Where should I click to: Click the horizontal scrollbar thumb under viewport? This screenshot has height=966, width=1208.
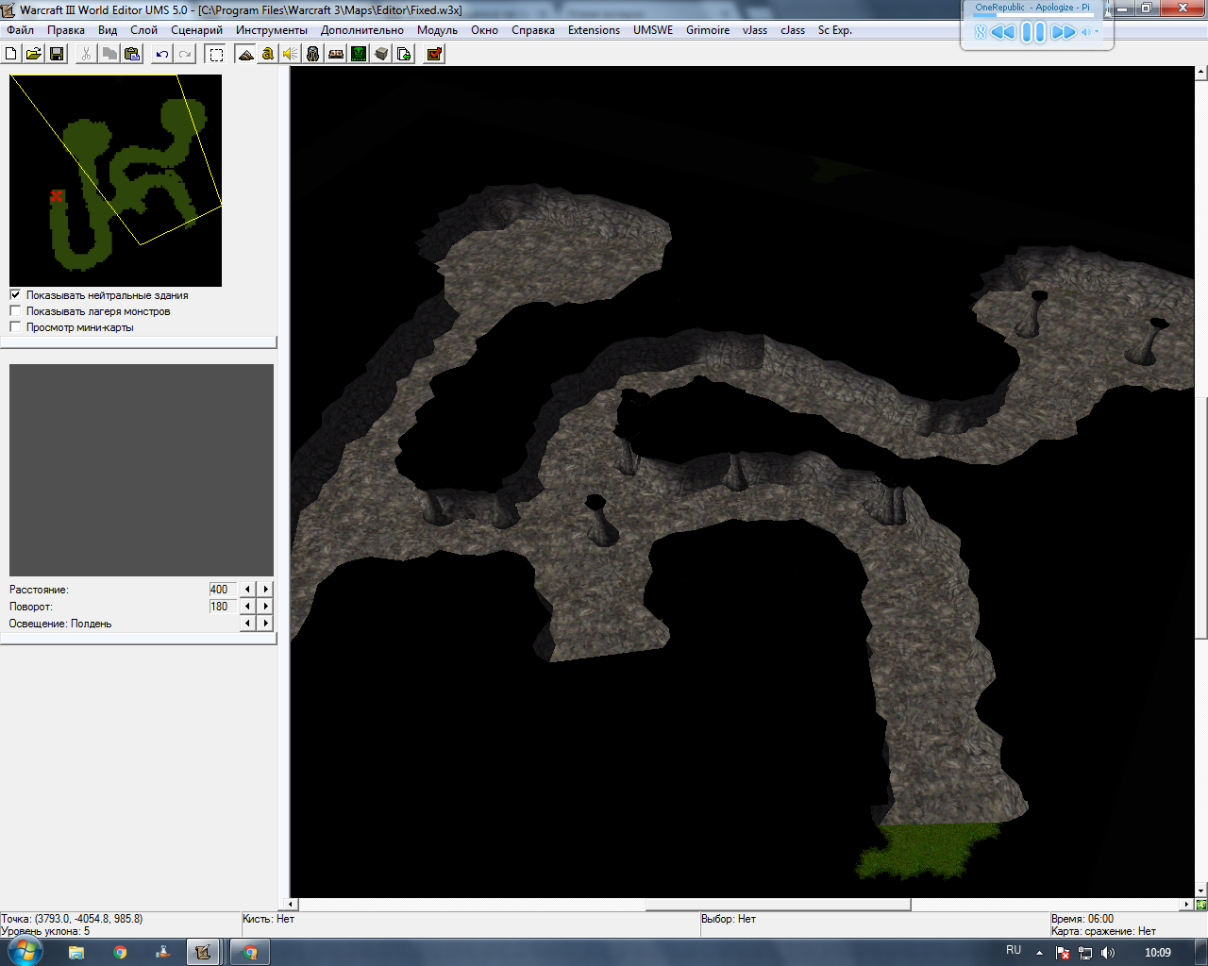[778, 904]
